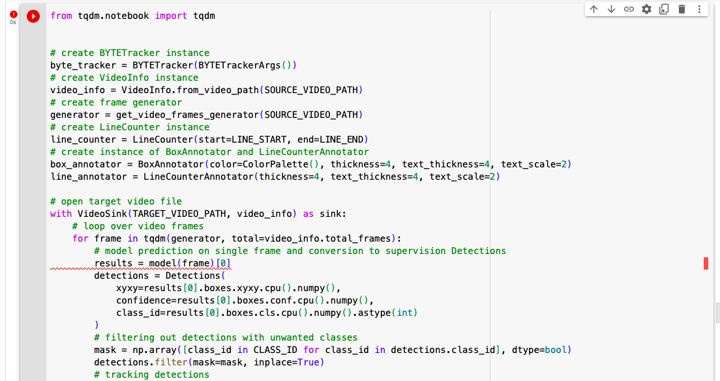Screen dimensions: 720x381
Task: Delete the current code cell
Action: pyautogui.click(x=680, y=9)
